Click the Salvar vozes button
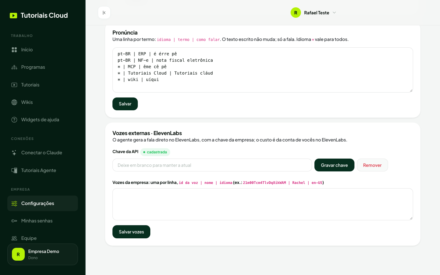The width and height of the screenshot is (440, 275). (x=131, y=232)
